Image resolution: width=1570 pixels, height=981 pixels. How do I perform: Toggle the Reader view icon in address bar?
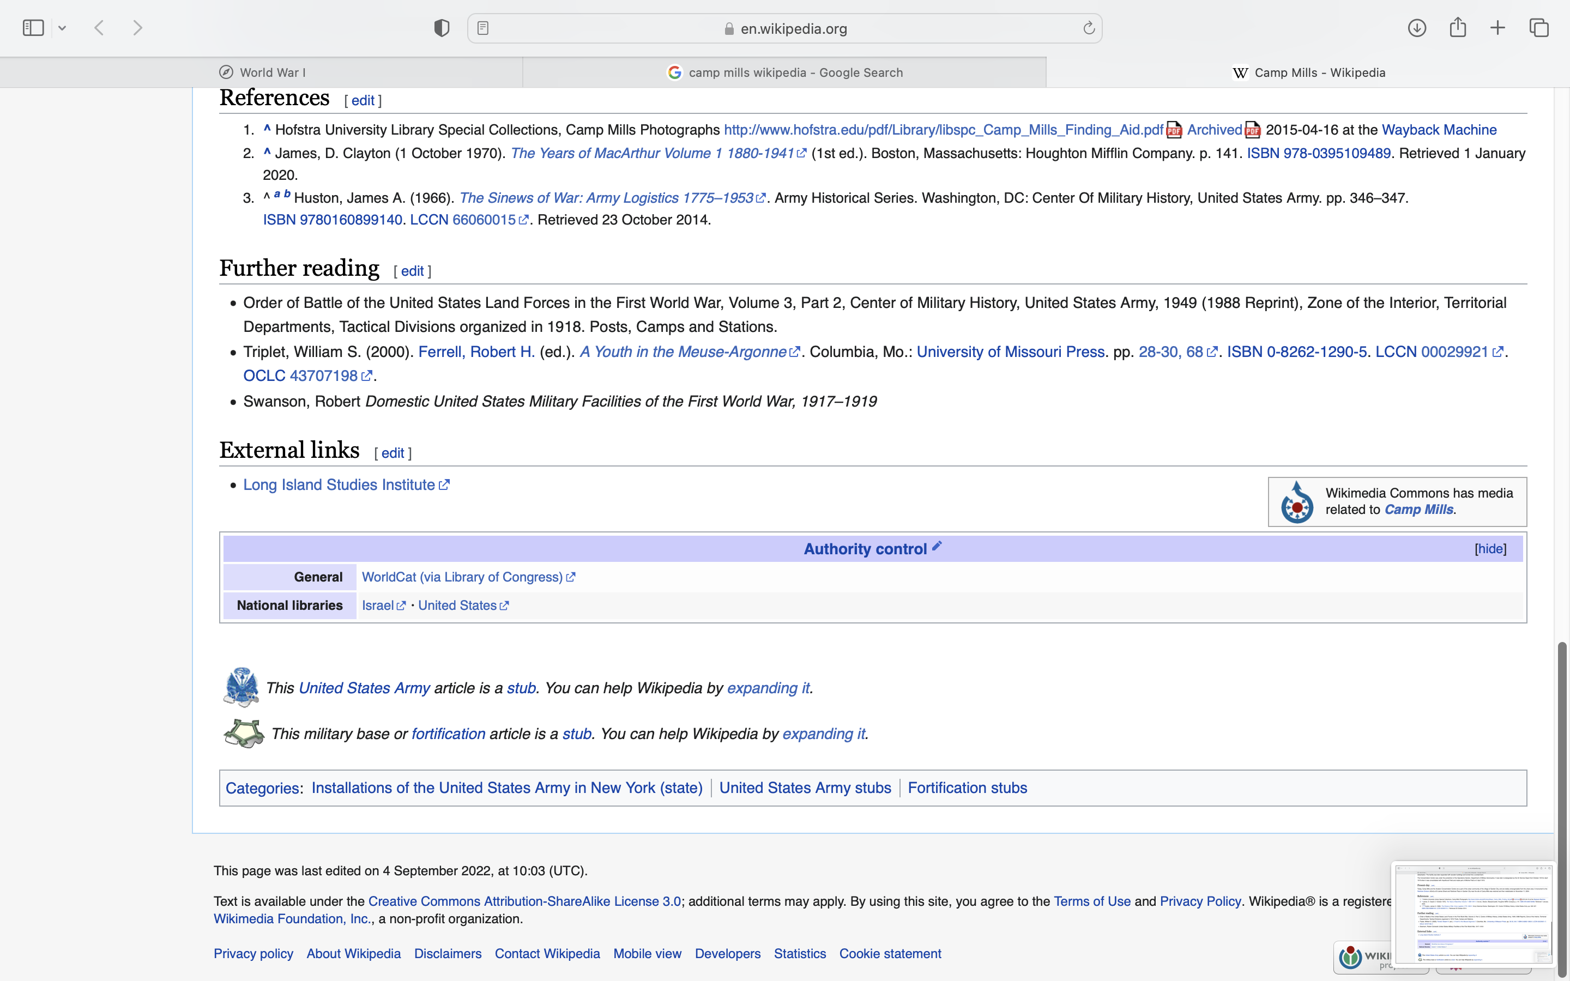(482, 28)
